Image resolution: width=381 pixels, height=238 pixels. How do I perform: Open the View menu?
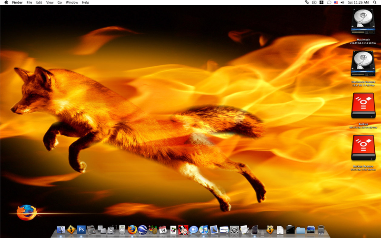(50, 2)
